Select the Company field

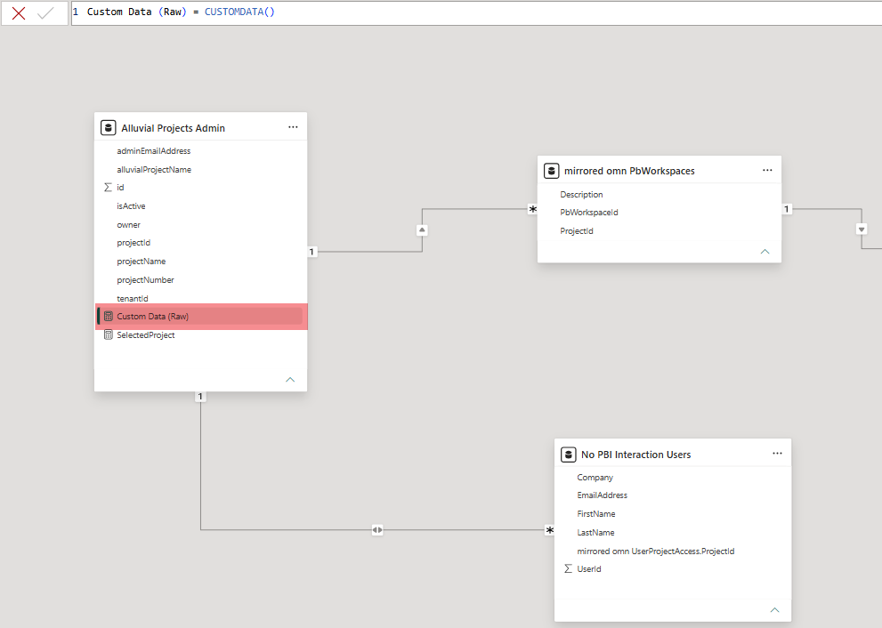click(595, 478)
